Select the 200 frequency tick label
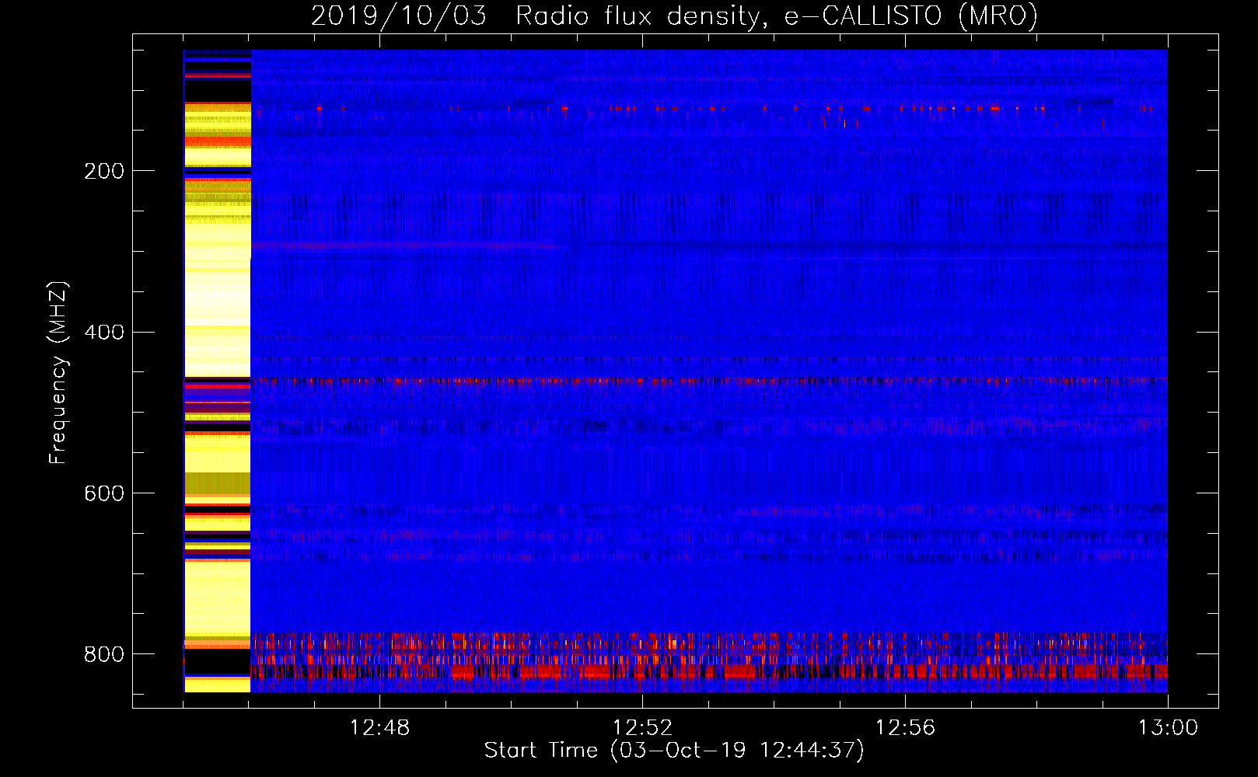Viewport: 1258px width, 777px height. tap(104, 171)
